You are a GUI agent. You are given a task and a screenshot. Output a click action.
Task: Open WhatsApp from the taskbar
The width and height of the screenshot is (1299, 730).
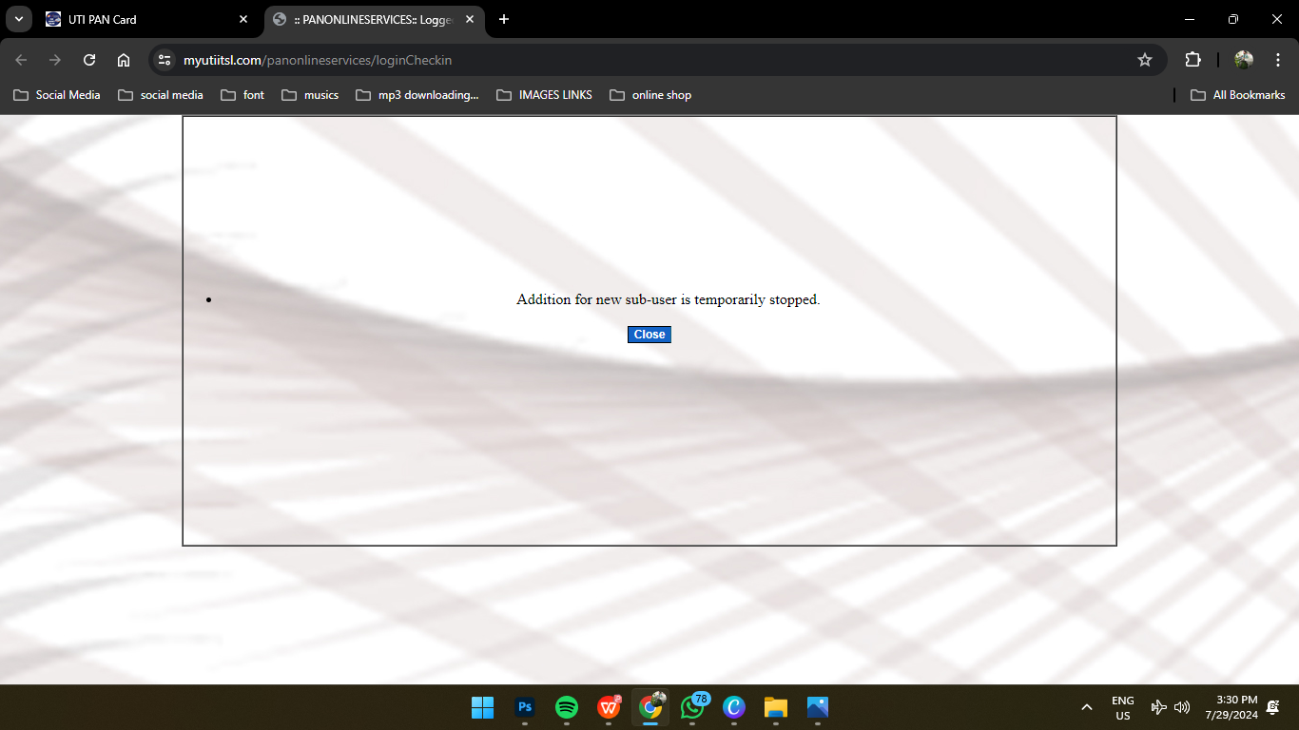[692, 707]
